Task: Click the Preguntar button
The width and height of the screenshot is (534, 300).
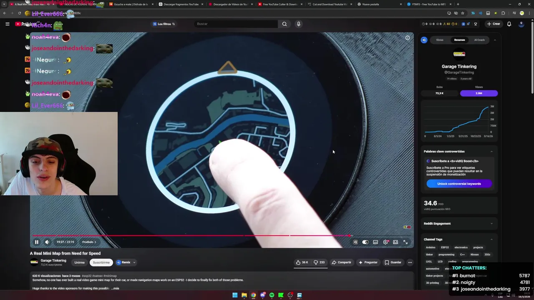Action: coord(368,262)
